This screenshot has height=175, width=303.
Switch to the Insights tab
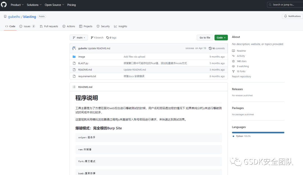tap(121, 26)
